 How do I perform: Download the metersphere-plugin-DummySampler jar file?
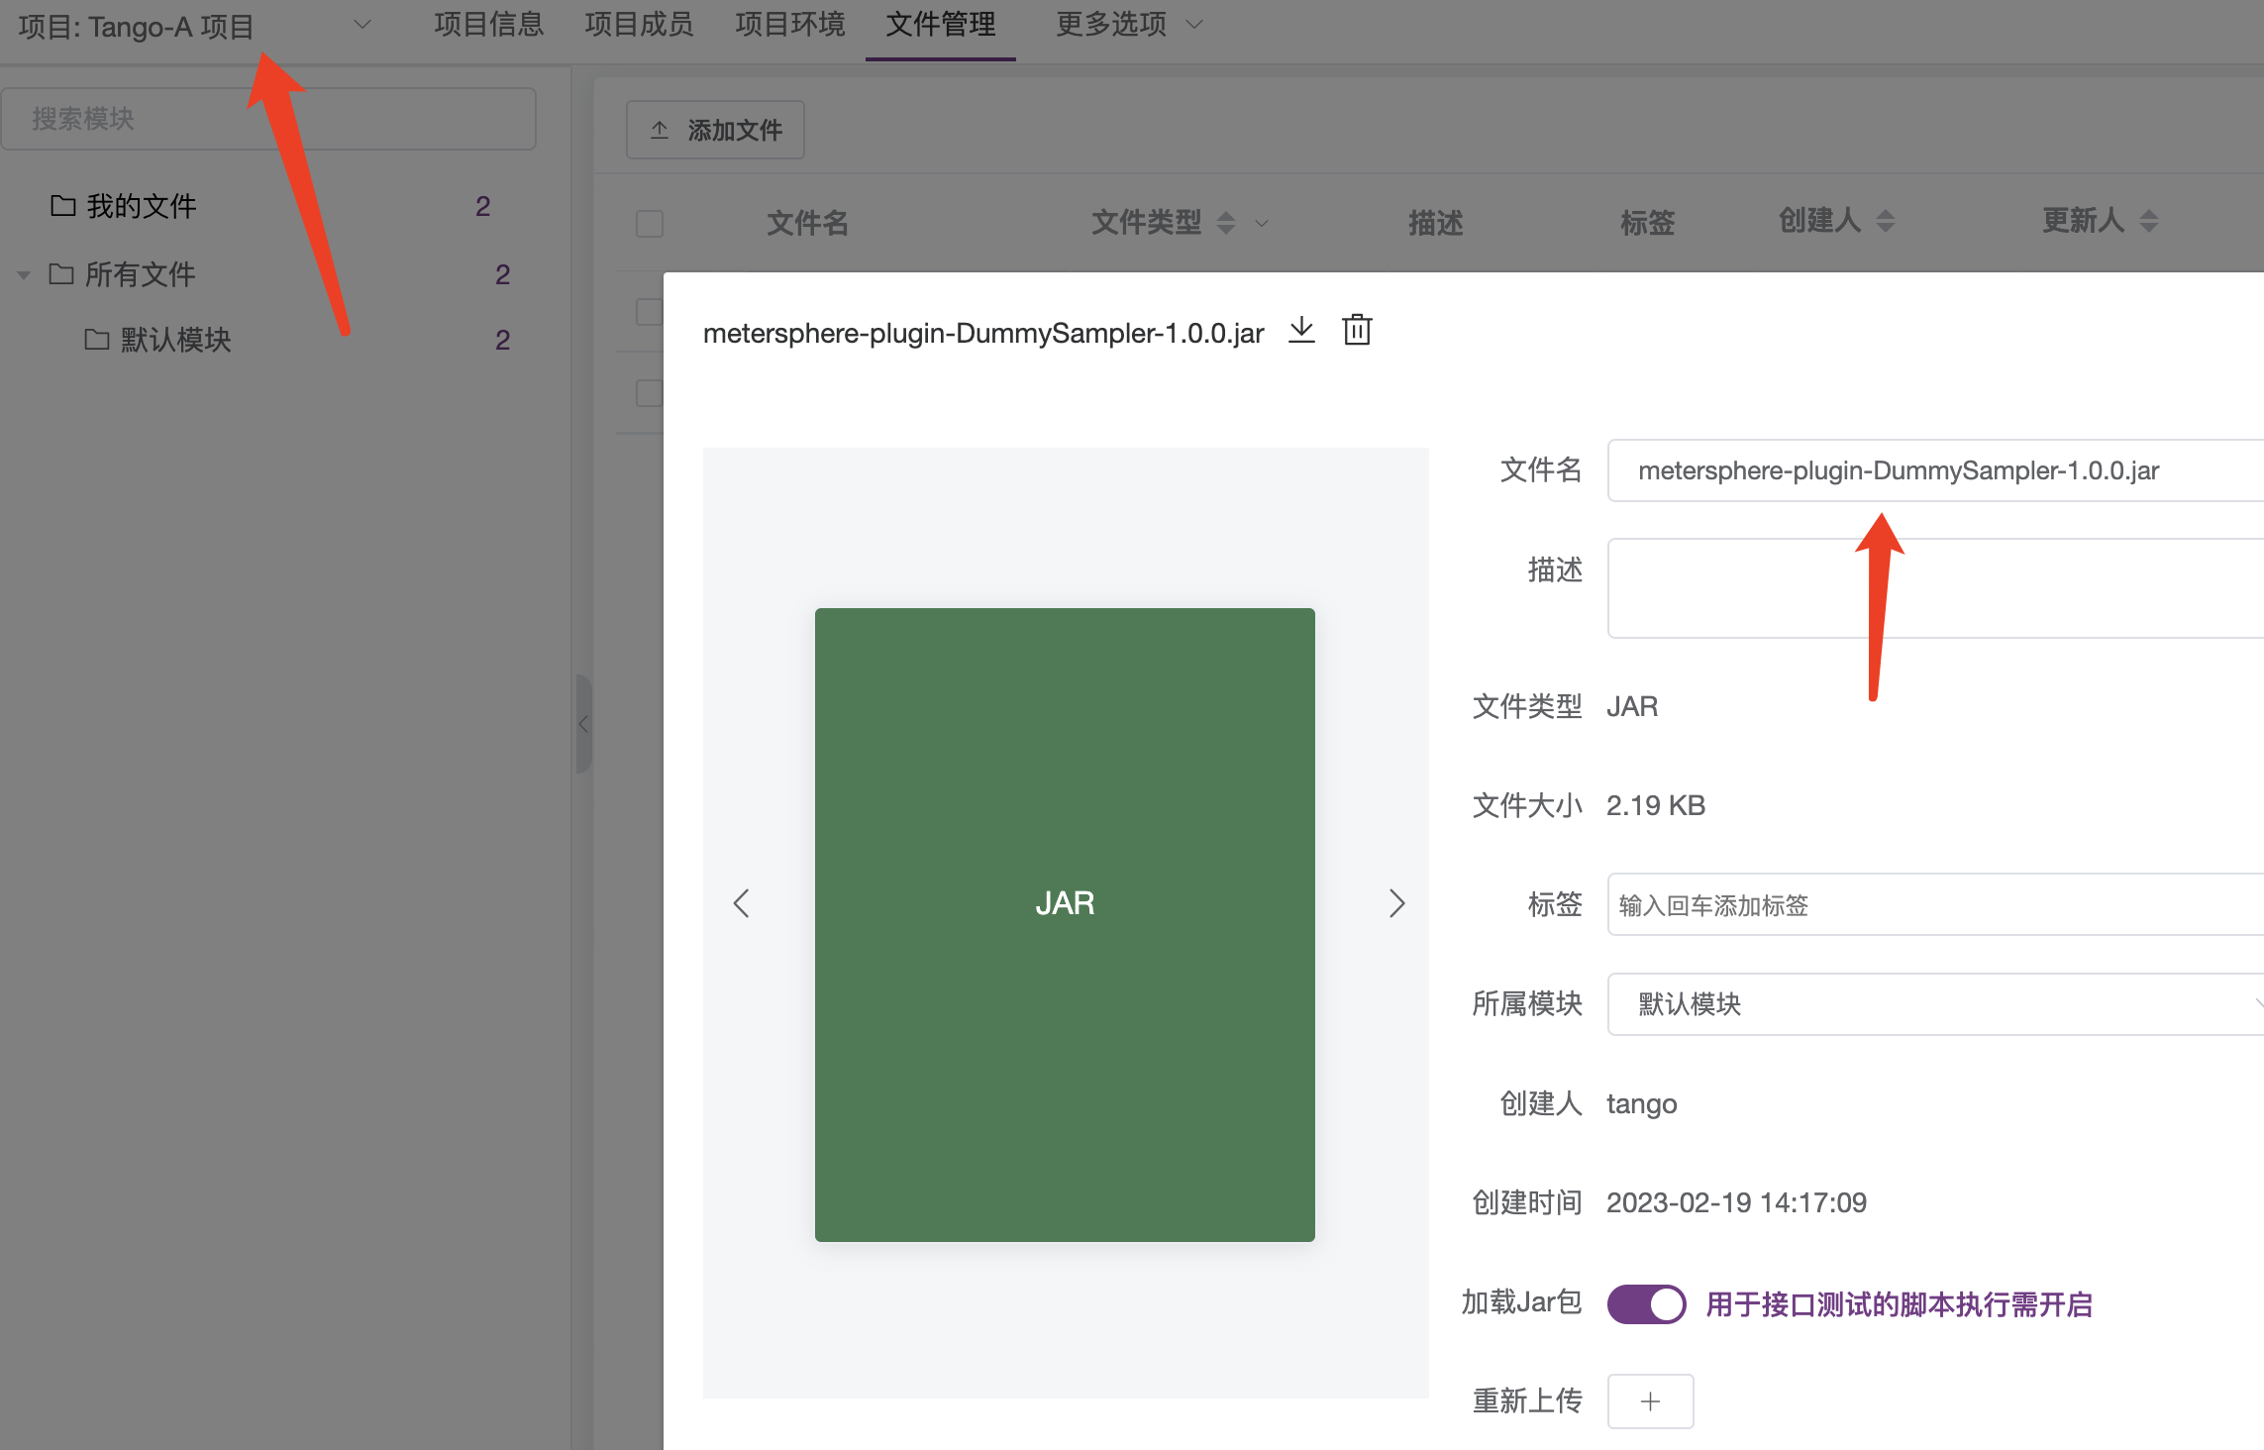tap(1300, 331)
